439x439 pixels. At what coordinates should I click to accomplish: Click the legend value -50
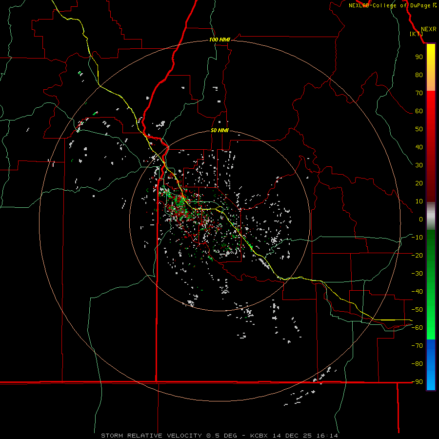pos(417,310)
